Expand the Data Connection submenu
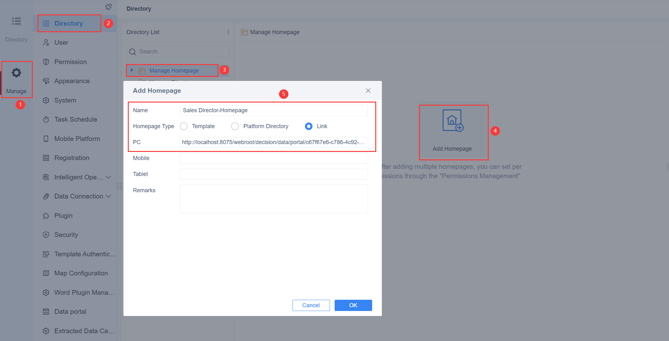The image size is (669, 341). [x=109, y=196]
